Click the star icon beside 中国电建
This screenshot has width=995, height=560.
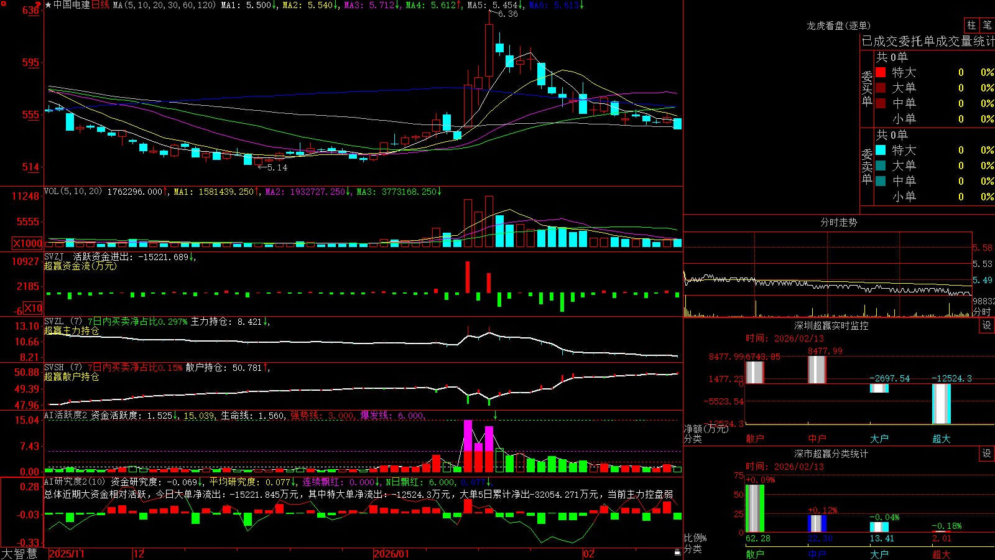point(48,5)
